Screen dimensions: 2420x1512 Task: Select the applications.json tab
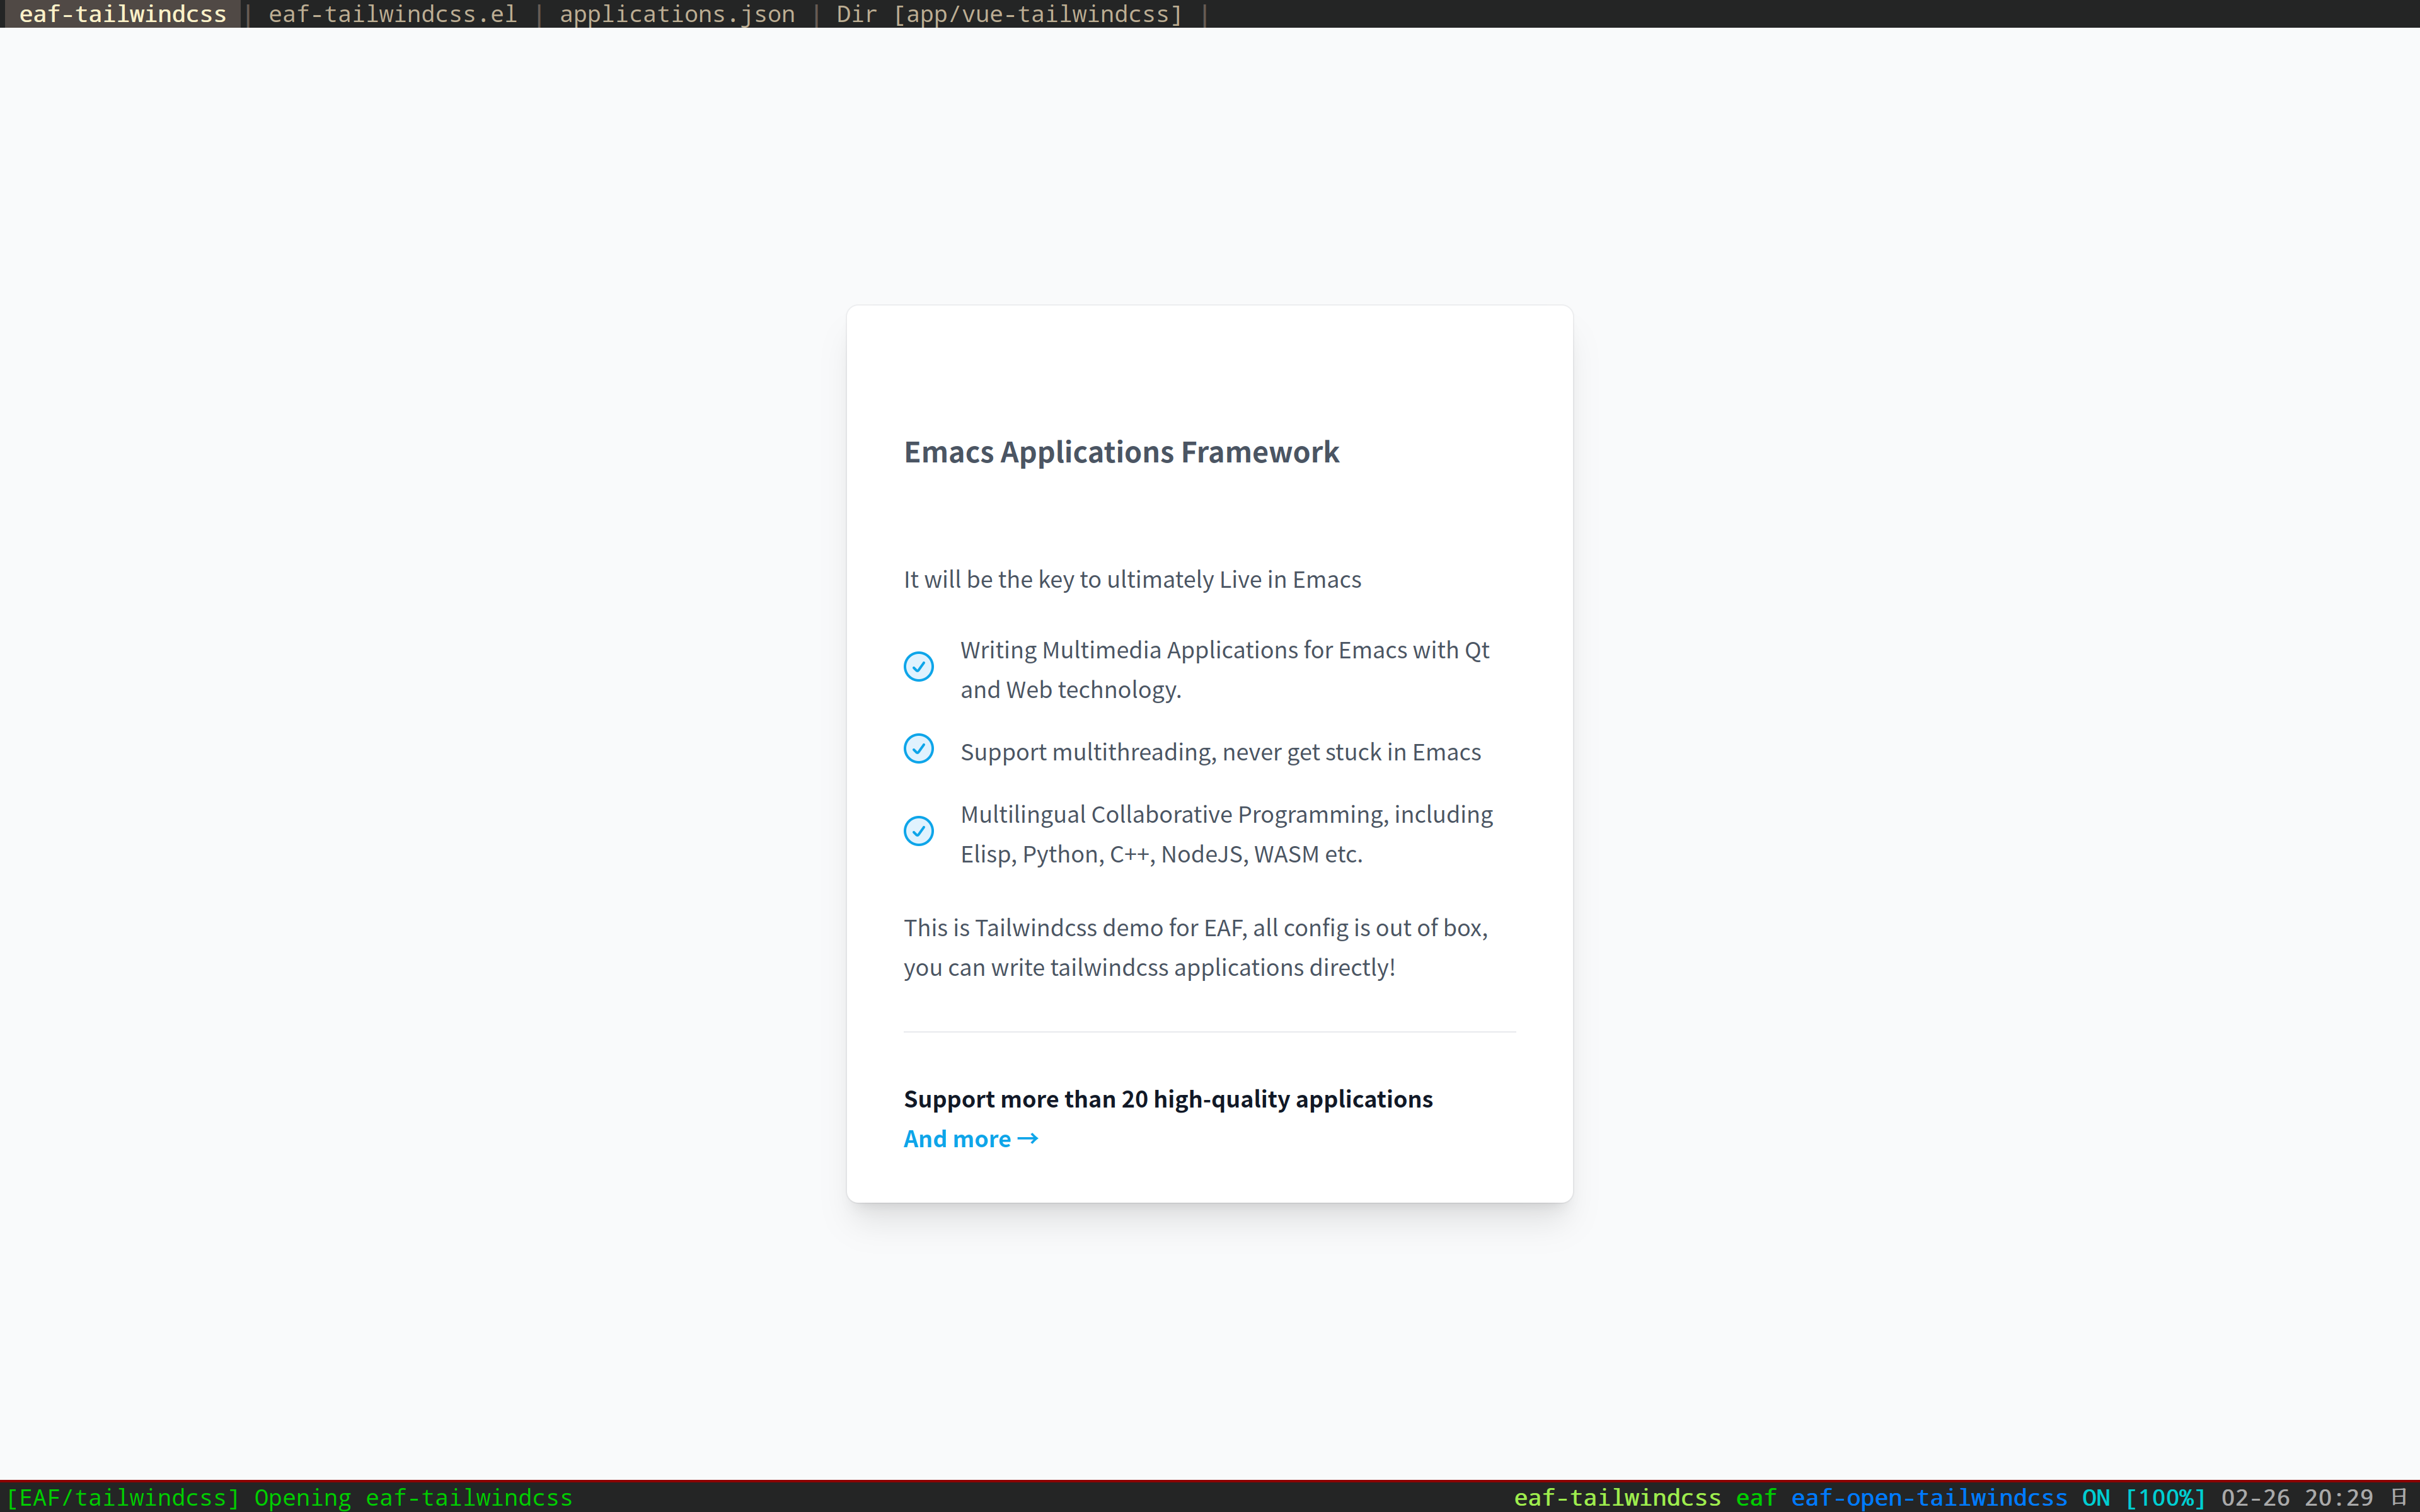(x=676, y=14)
